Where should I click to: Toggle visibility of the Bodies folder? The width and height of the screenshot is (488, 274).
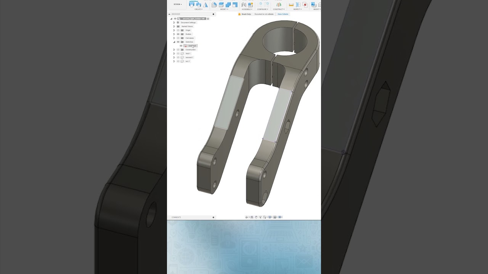coord(178,34)
